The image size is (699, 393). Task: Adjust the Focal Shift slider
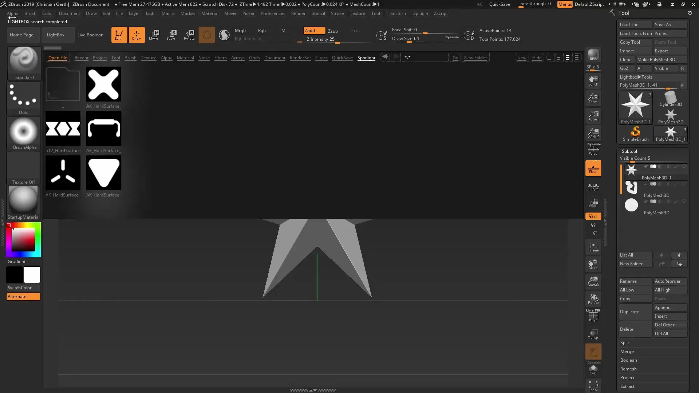click(425, 30)
